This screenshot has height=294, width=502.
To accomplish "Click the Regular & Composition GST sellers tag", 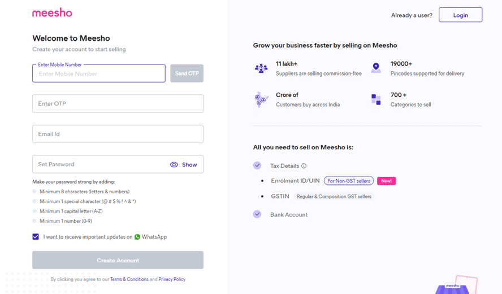I will click(x=334, y=196).
